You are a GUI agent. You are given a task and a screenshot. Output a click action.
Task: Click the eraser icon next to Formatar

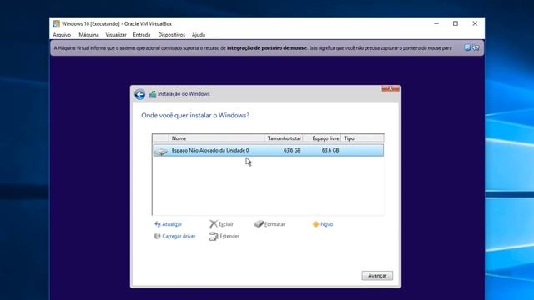(259, 224)
